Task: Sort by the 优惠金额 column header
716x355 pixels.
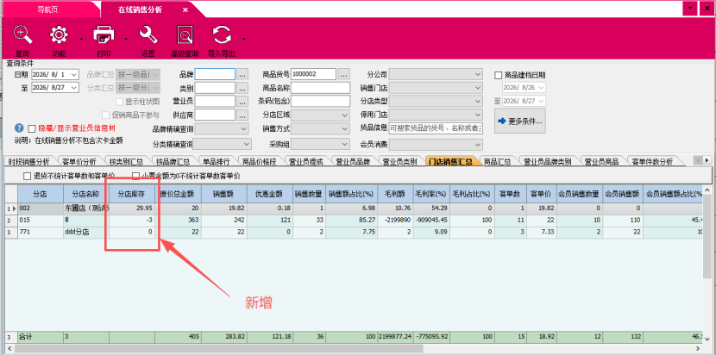Action: 267,194
